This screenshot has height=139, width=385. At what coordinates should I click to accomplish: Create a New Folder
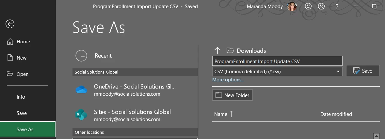pyautogui.click(x=232, y=95)
